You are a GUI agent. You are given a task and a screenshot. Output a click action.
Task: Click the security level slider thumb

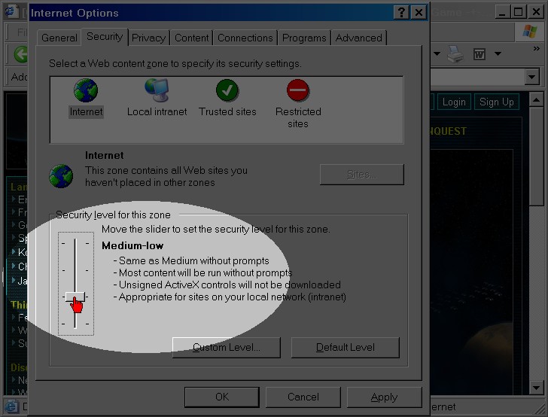(75, 297)
